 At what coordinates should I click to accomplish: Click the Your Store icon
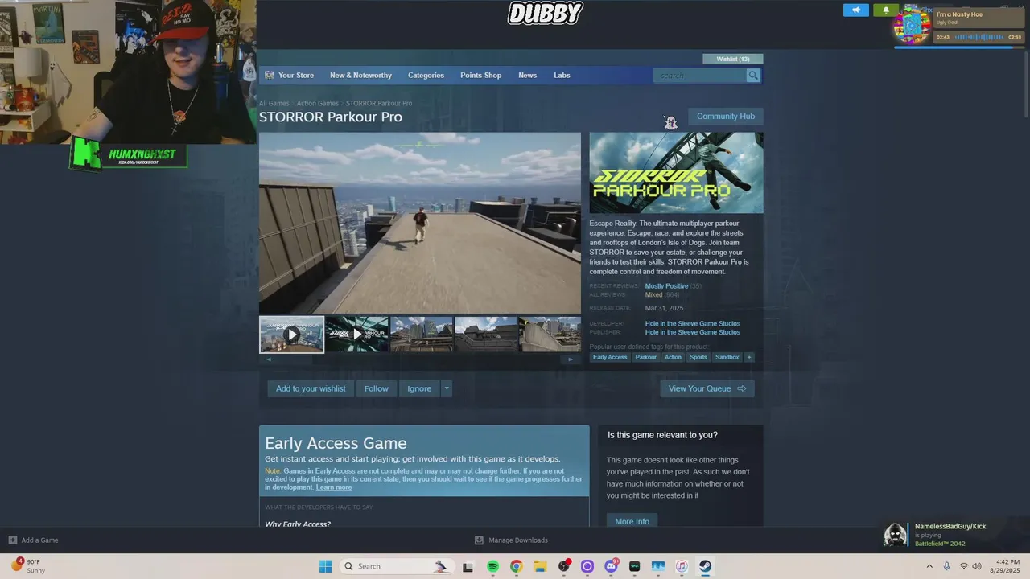(x=269, y=75)
